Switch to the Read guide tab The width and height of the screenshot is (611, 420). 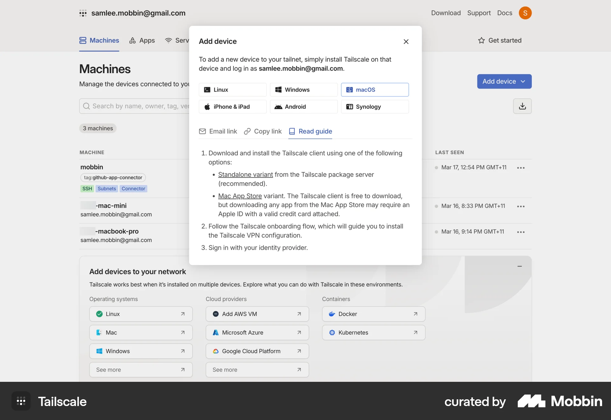(x=310, y=131)
